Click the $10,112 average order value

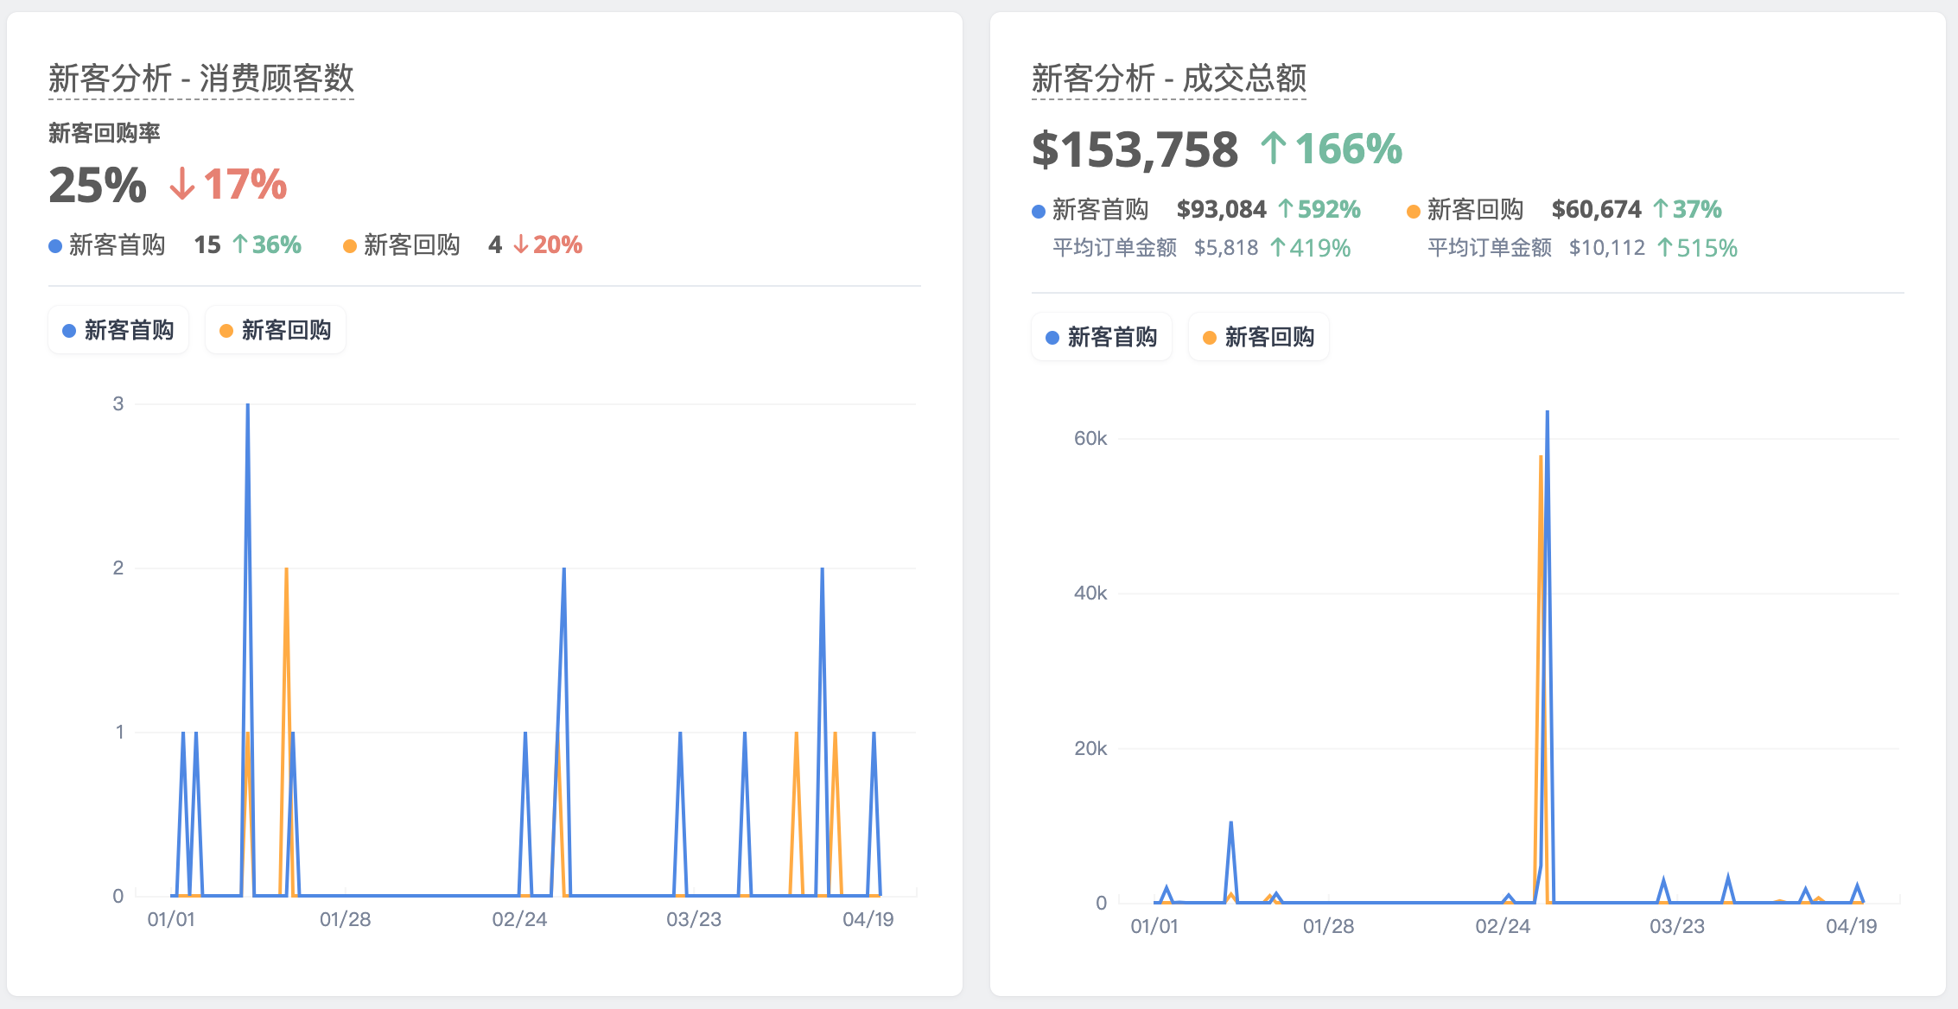[1607, 248]
